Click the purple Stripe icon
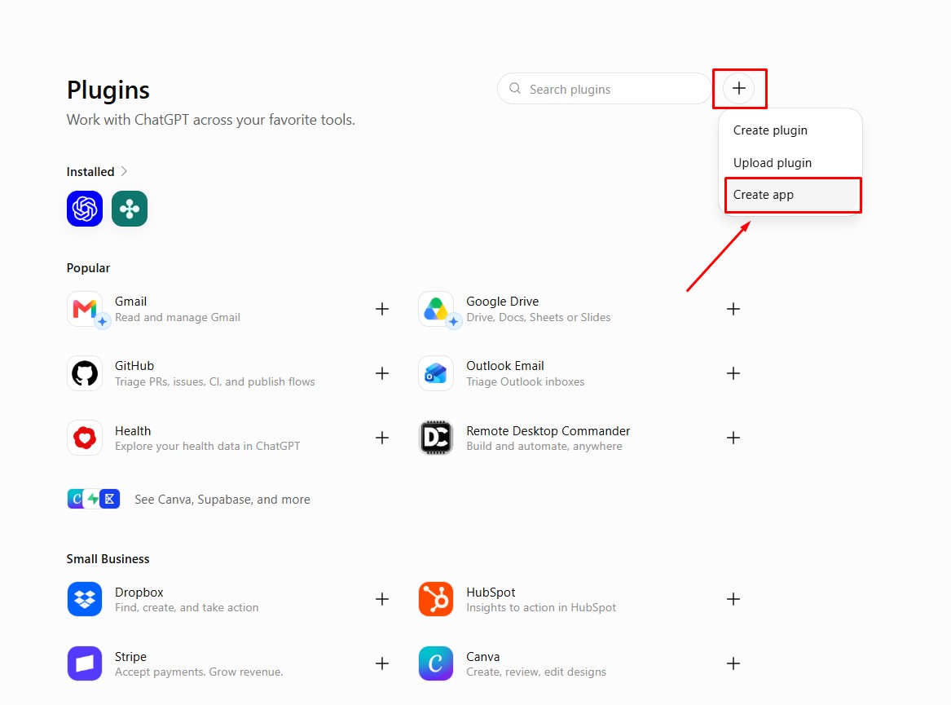Image resolution: width=951 pixels, height=705 pixels. click(x=85, y=663)
